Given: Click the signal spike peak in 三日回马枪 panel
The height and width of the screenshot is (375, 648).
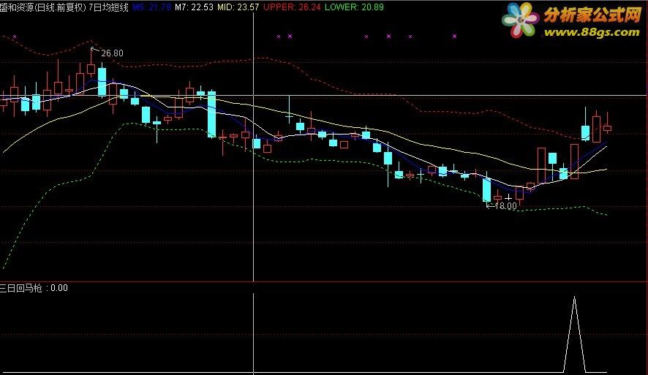Looking at the screenshot, I should click(x=574, y=298).
